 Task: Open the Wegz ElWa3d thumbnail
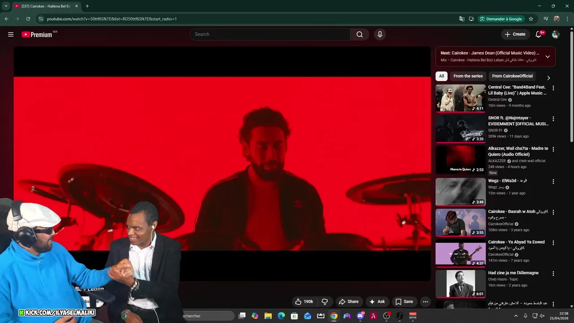tap(461, 192)
